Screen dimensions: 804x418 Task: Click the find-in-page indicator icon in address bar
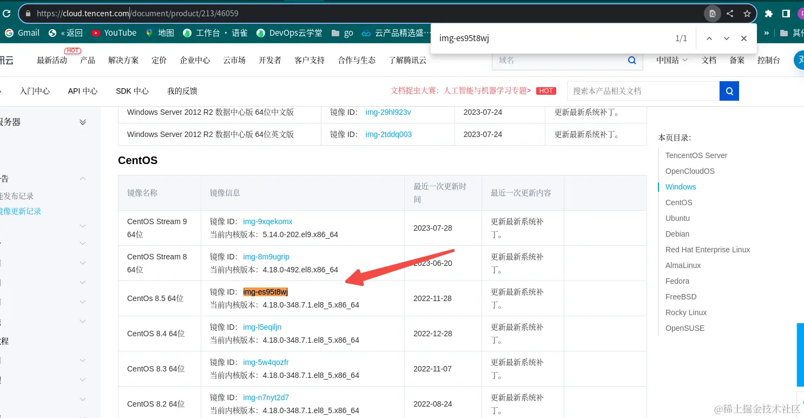tap(713, 14)
